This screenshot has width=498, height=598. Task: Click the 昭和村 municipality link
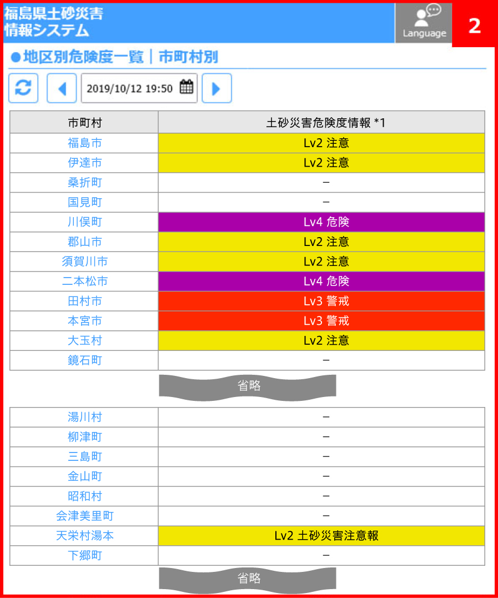point(84,496)
